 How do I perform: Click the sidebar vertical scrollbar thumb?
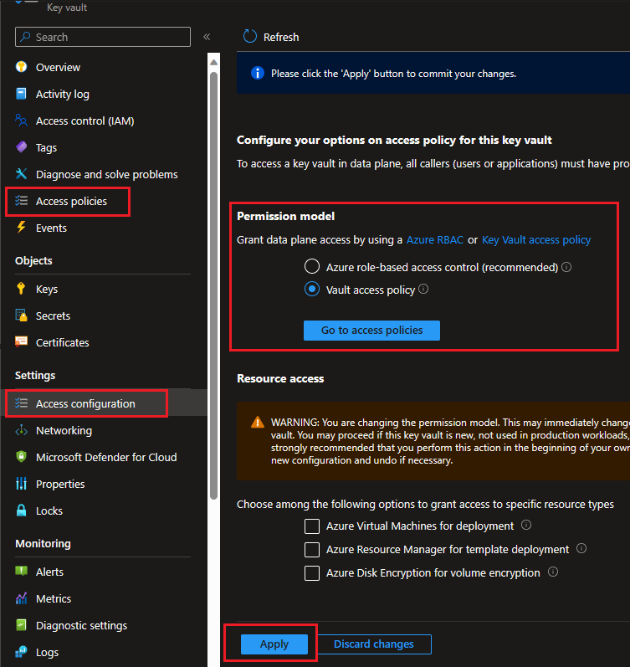[x=214, y=285]
